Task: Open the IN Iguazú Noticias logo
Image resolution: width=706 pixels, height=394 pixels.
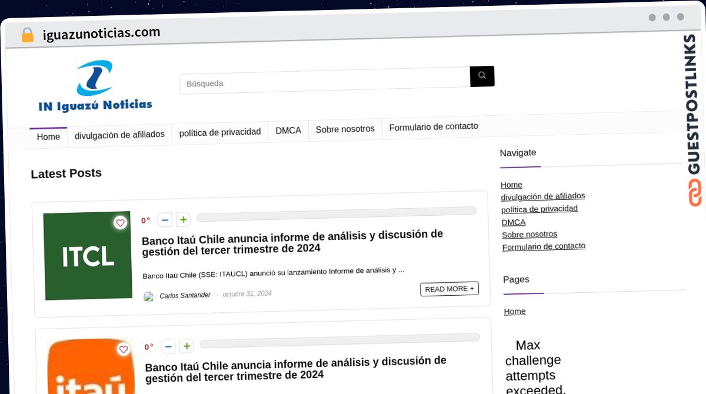Action: 95,86
